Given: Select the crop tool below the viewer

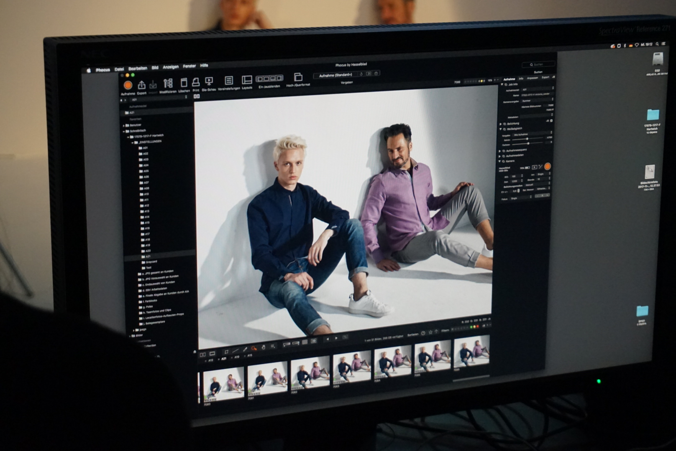Looking at the screenshot, I should [x=226, y=352].
